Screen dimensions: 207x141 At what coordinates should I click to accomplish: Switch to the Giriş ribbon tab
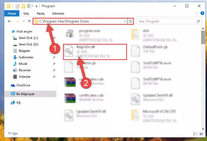tap(26, 13)
